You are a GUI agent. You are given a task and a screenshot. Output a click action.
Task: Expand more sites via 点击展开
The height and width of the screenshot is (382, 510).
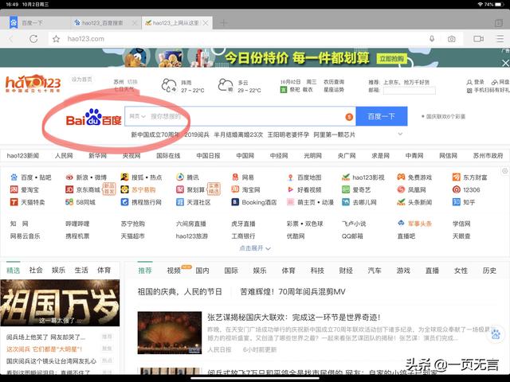pos(255,248)
